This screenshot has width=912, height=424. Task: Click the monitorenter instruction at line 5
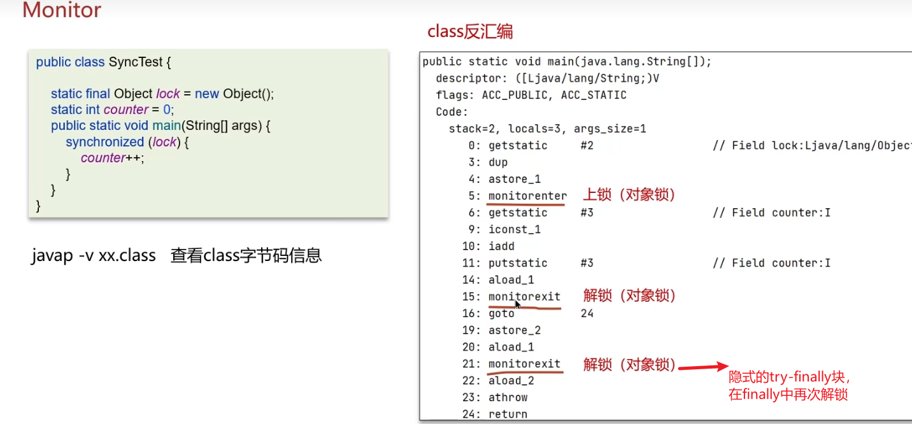(527, 195)
